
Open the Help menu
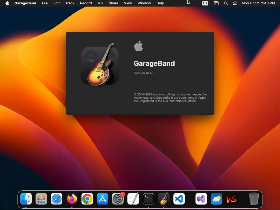pos(160,3)
